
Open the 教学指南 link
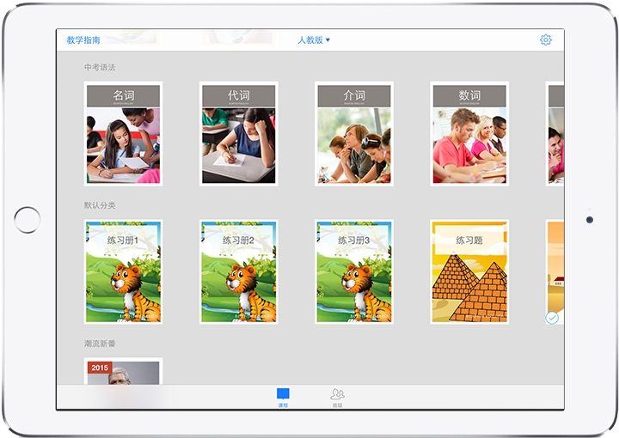83,40
